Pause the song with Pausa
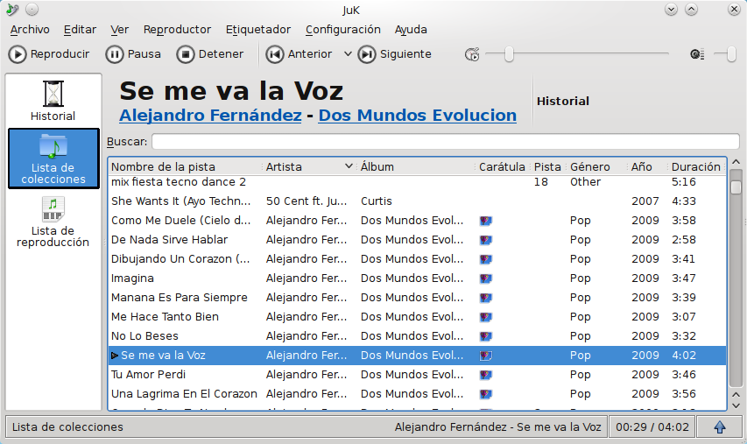This screenshot has height=444, width=747. [x=133, y=54]
